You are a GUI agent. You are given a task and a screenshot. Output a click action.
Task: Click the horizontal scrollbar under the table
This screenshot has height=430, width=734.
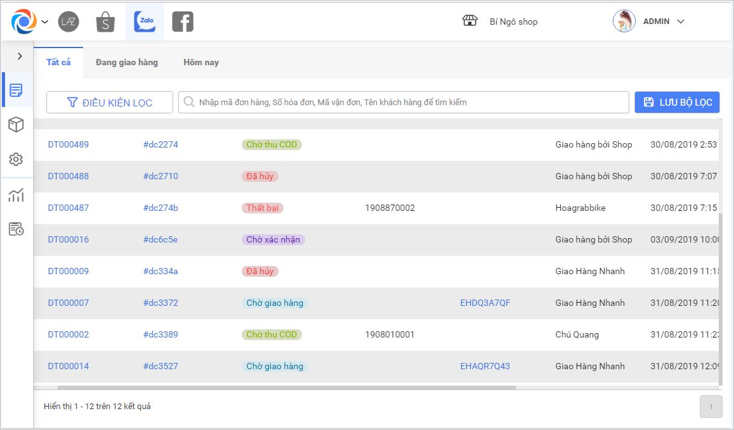tap(285, 388)
